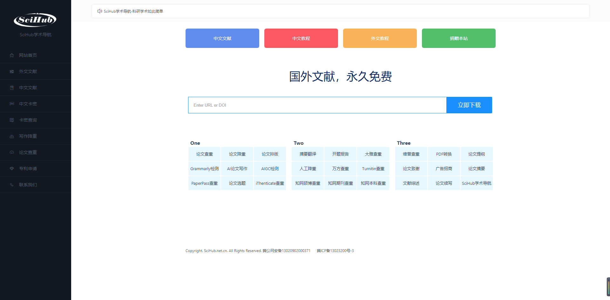Click the 立即下载 button
Image resolution: width=610 pixels, height=300 pixels.
tap(469, 105)
